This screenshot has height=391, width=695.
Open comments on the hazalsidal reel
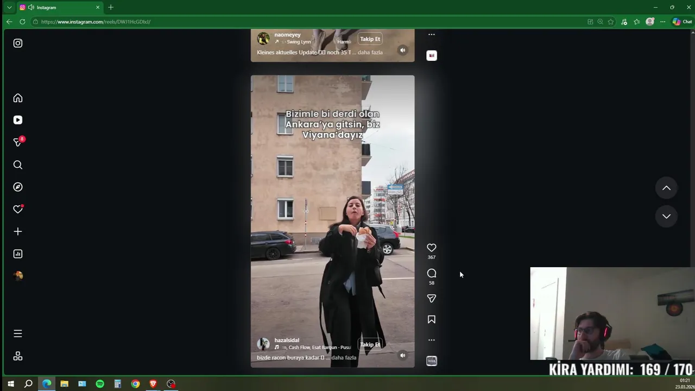coord(432,273)
